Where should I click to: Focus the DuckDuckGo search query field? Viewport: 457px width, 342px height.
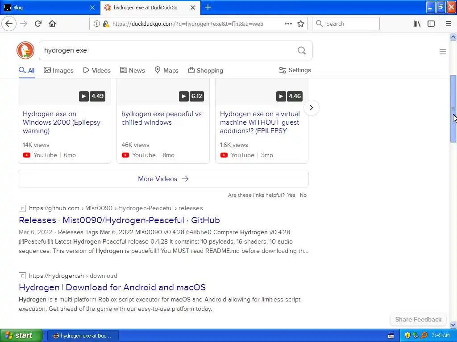point(168,50)
